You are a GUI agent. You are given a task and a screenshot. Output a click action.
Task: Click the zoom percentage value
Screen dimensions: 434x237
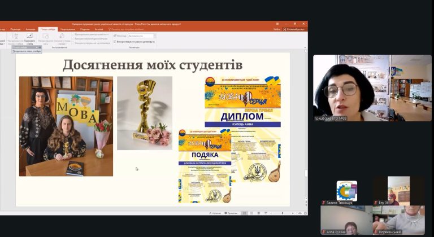[x=299, y=213]
